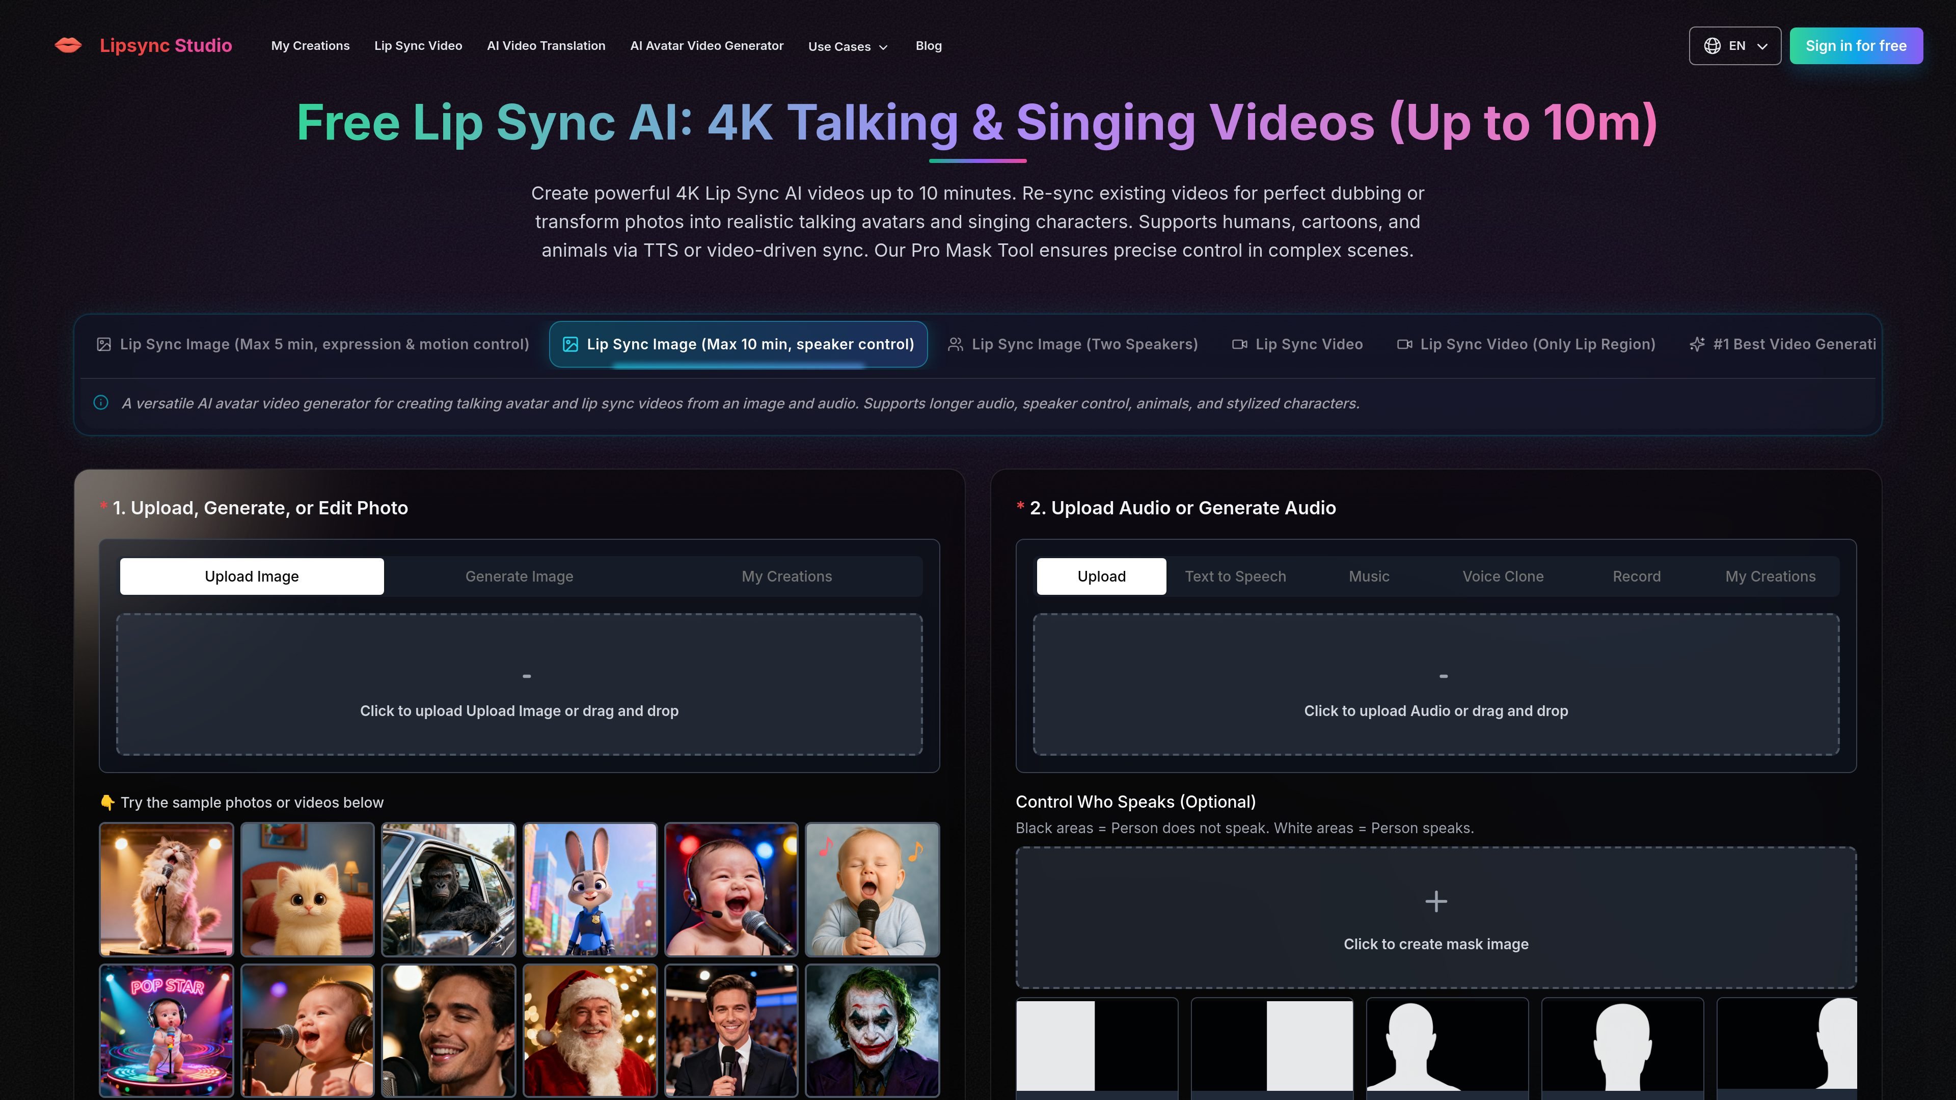Click camera icon beside Lip Sync Video tab
The image size is (1956, 1100).
1239,345
